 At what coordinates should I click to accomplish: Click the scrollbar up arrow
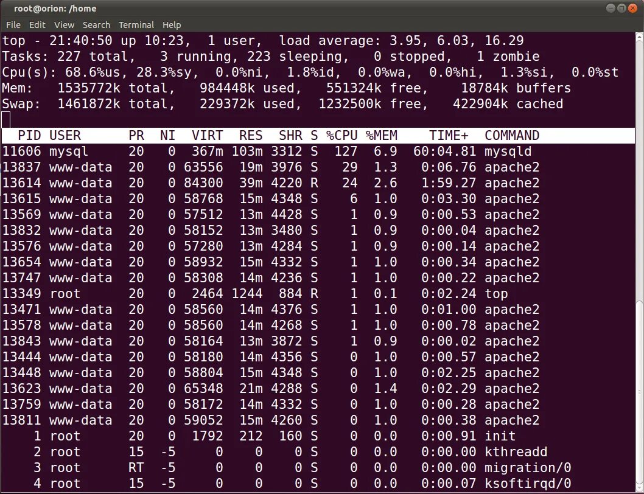(x=640, y=36)
